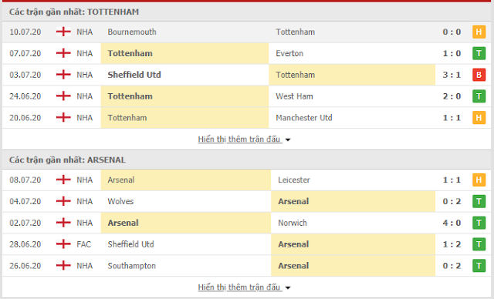Click the FAC competition label
The width and height of the screenshot is (494, 299).
click(x=84, y=244)
